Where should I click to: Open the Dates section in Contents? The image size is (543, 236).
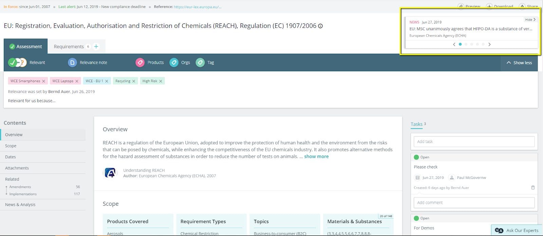tap(11, 157)
